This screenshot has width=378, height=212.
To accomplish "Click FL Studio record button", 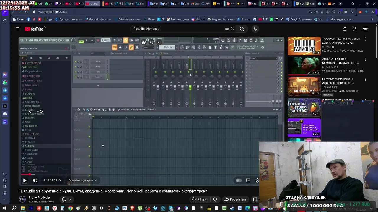I will (x=98, y=41).
